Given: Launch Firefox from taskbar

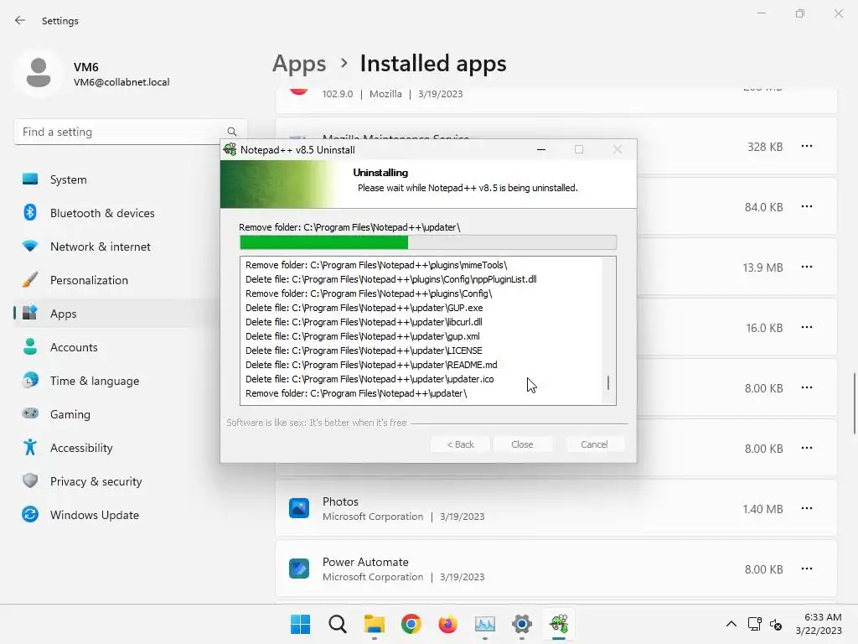Looking at the screenshot, I should [448, 624].
